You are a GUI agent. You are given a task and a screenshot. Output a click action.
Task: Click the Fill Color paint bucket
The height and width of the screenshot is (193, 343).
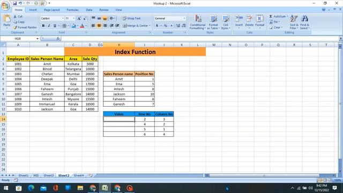pos(74,26)
